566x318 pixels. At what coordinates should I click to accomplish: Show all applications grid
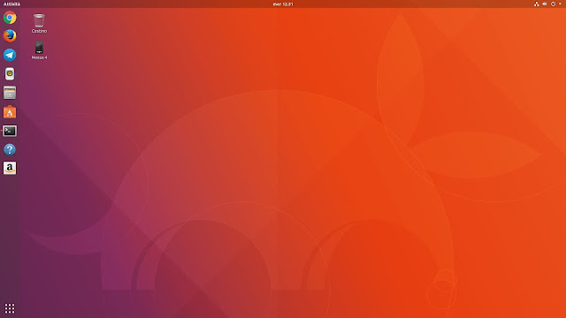click(x=10, y=308)
